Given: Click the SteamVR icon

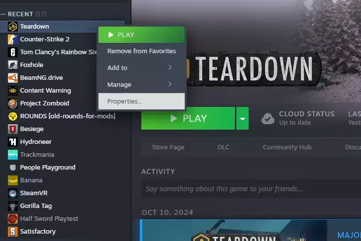Looking at the screenshot, I should [x=13, y=193].
